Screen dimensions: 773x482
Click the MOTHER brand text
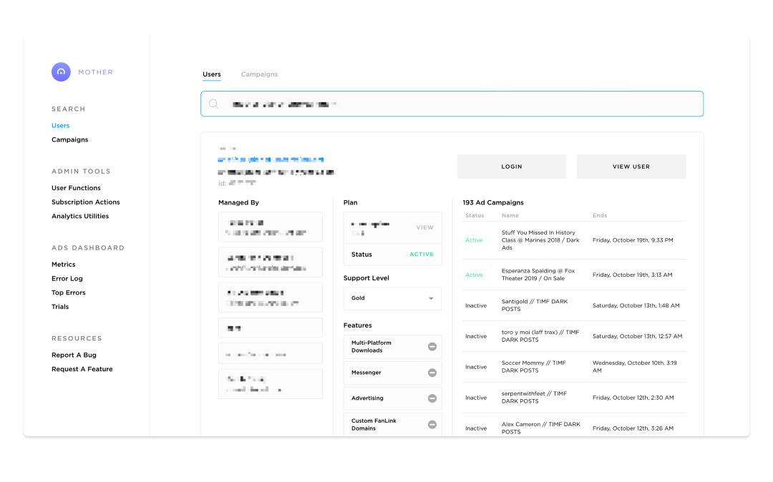point(96,72)
